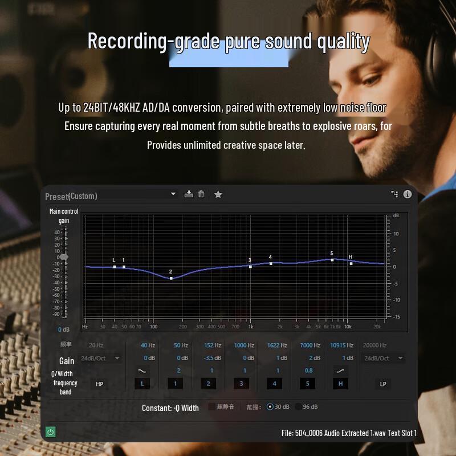Save the current EQ preset

188,194
